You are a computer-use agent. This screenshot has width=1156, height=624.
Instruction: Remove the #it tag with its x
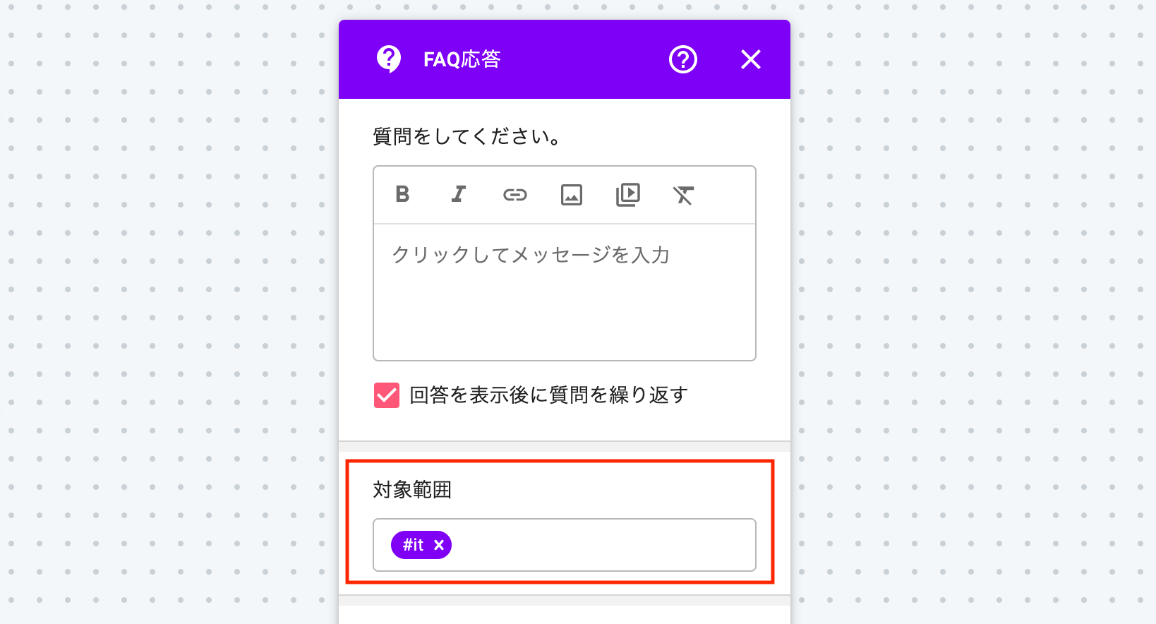[x=439, y=545]
